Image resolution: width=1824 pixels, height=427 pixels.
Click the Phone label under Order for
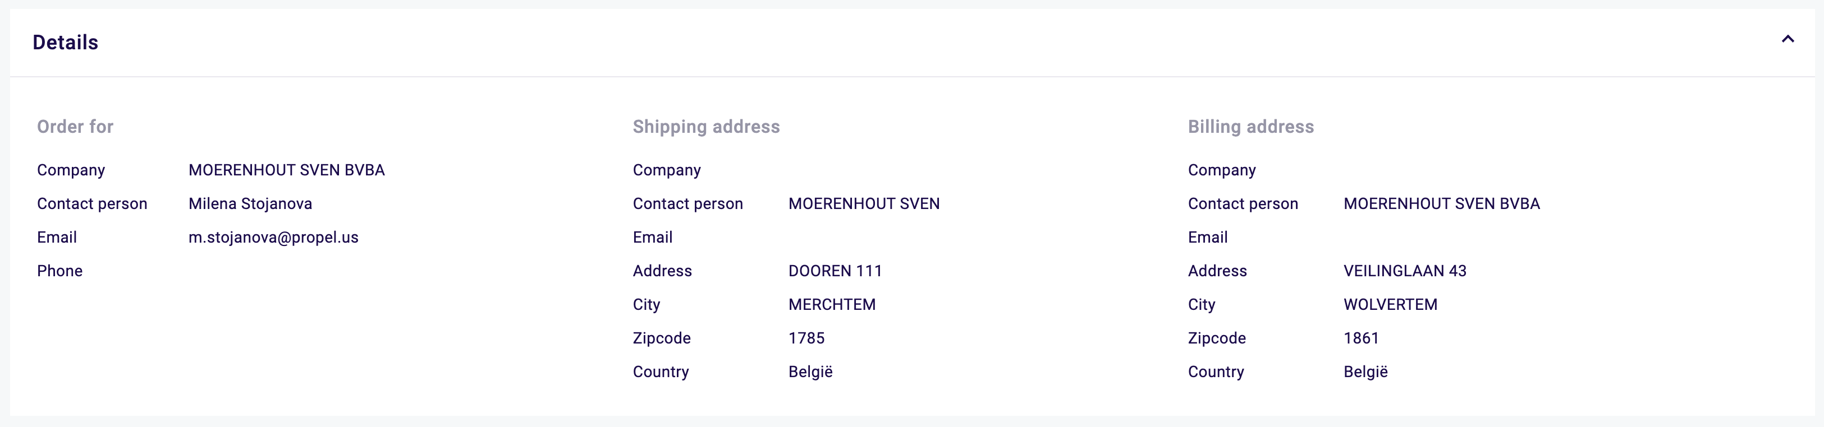point(59,271)
